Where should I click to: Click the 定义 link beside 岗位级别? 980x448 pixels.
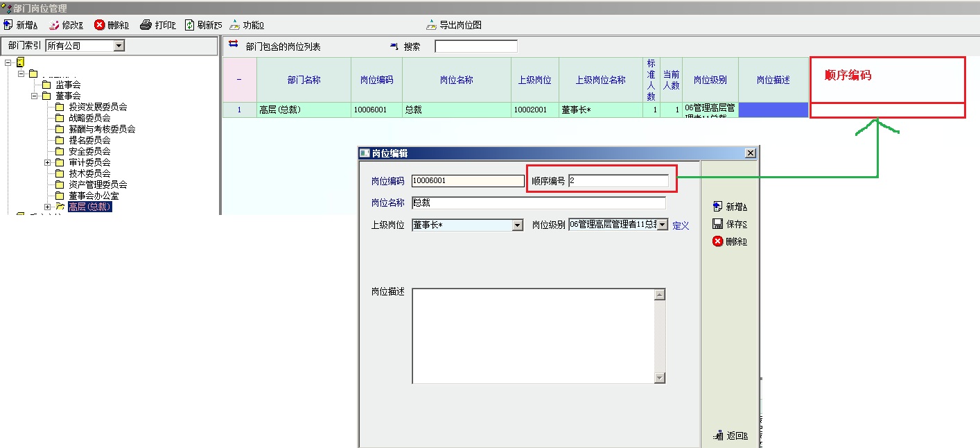pyautogui.click(x=681, y=225)
